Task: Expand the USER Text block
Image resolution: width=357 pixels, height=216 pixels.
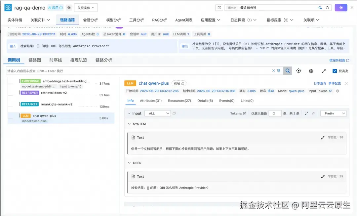Action: pyautogui.click(x=323, y=177)
